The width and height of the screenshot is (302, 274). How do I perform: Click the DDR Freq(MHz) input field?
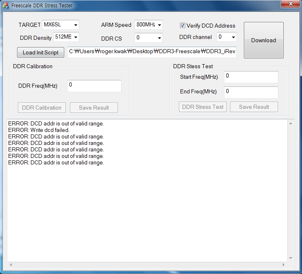(94, 86)
